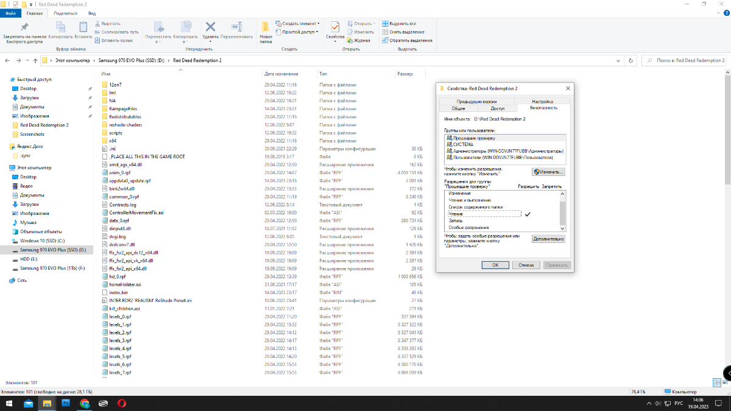The width and height of the screenshot is (731, 411).
Task: Click the Rename (Переименовать) ribbon icon
Action: pos(236,27)
